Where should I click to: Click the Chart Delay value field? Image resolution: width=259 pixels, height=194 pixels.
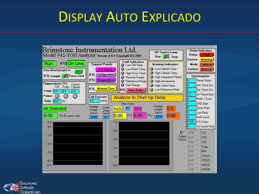click(107, 117)
